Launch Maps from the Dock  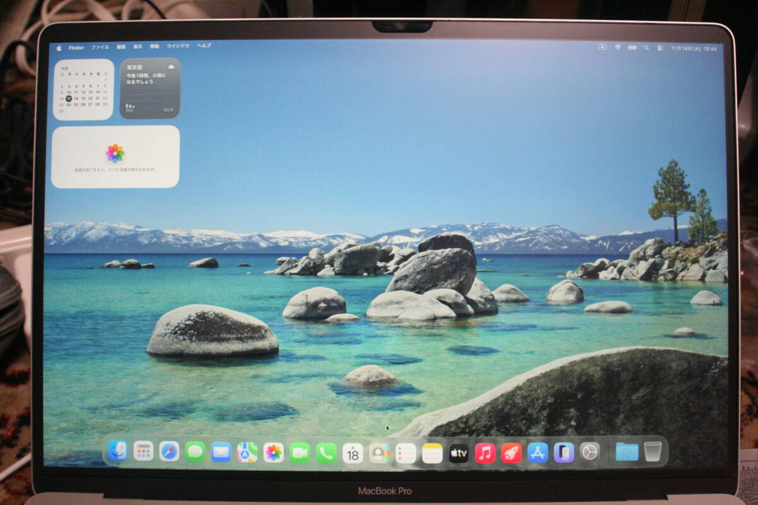(x=247, y=452)
